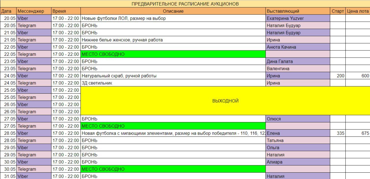Viewport: 370px width, 179px height.
Task: Click cell Новые футболки ЛОЛ, размер на выбор
Action: tap(173, 18)
